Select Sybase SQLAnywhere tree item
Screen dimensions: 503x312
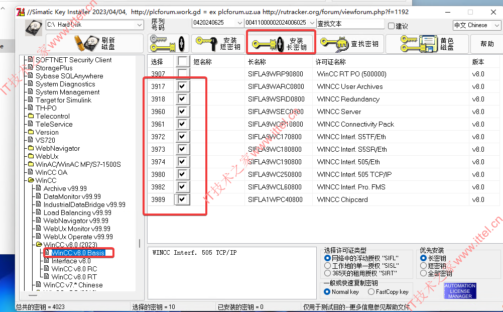coord(69,76)
